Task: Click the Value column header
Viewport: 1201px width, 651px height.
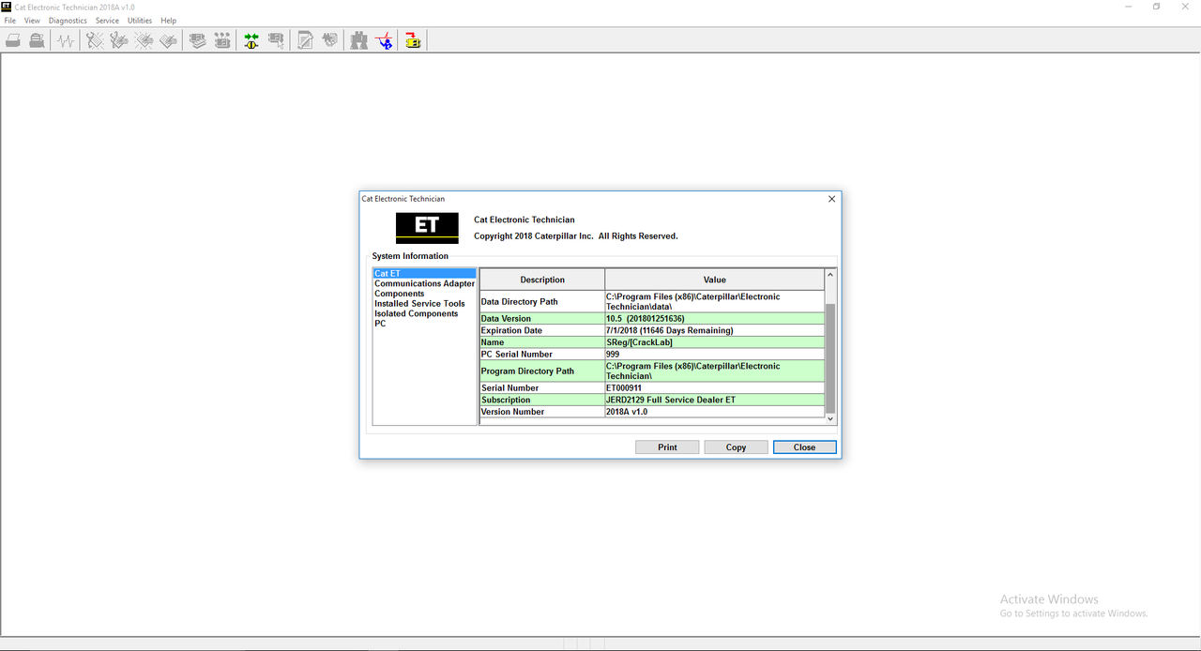Action: pyautogui.click(x=715, y=280)
